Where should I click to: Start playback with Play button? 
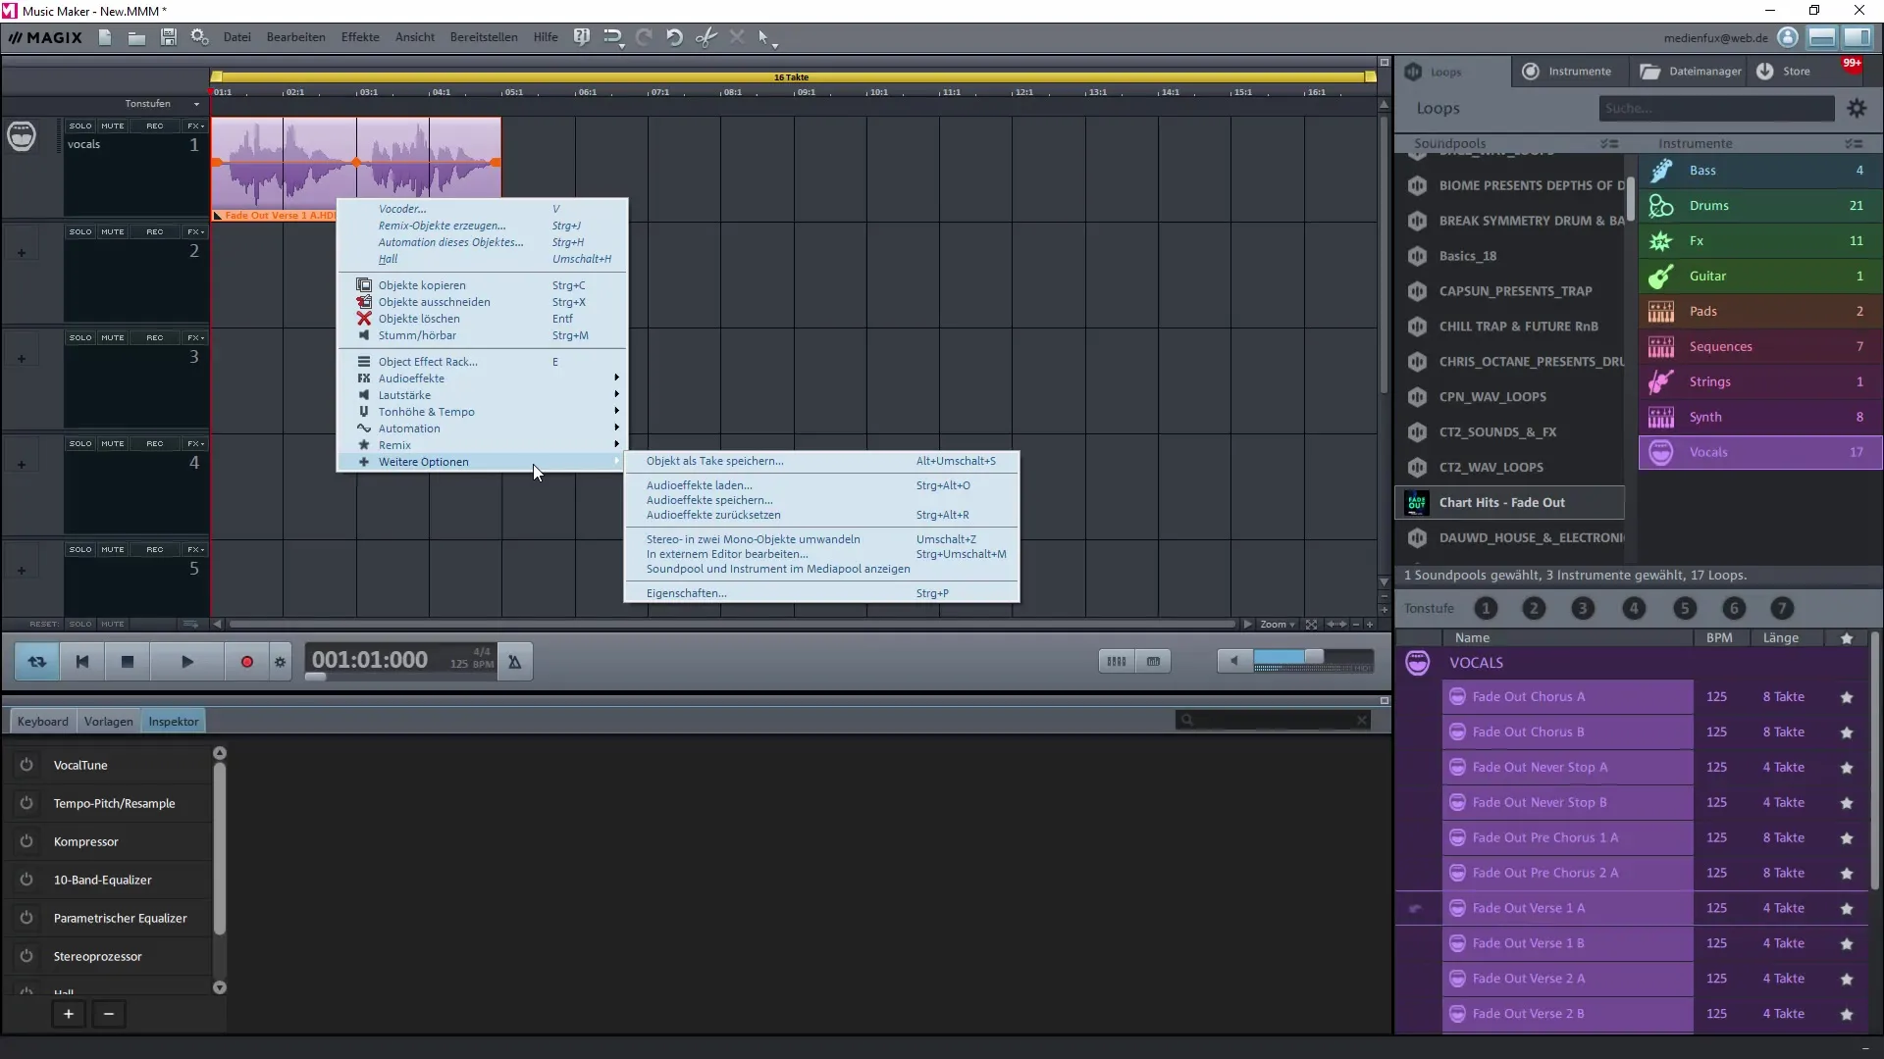[x=187, y=662]
